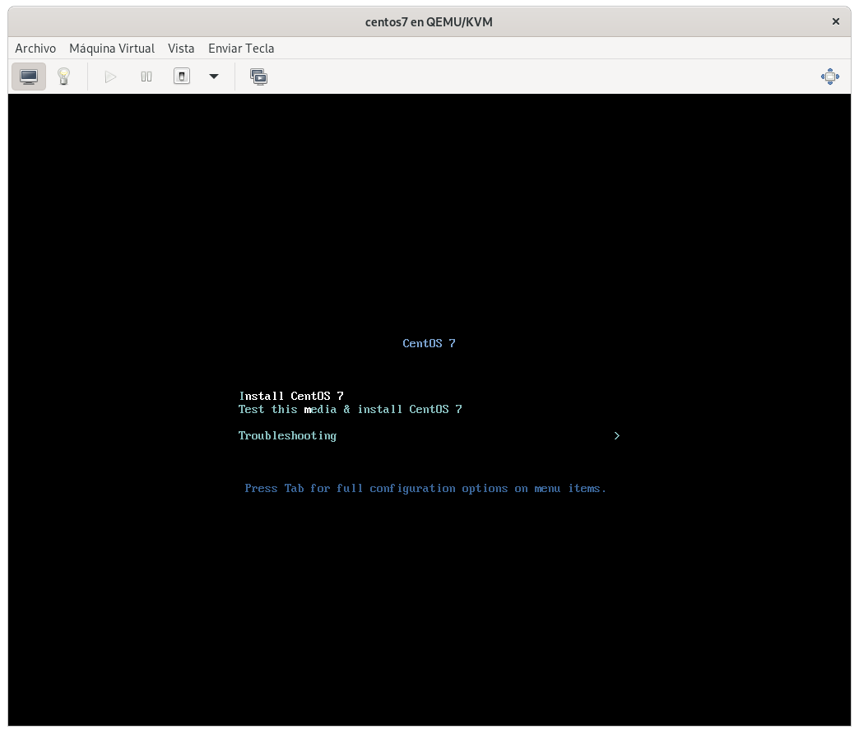Click the shut down power icon
This screenshot has width=859, height=734.
point(182,77)
